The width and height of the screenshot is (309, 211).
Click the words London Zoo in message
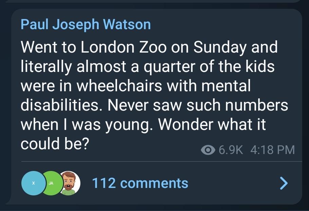pyautogui.click(x=123, y=47)
